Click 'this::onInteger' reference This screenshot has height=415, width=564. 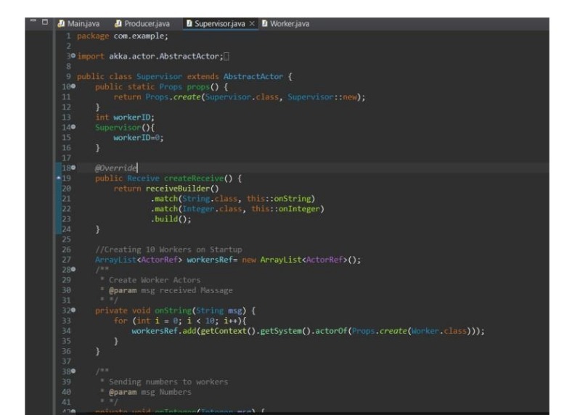pyautogui.click(x=285, y=209)
